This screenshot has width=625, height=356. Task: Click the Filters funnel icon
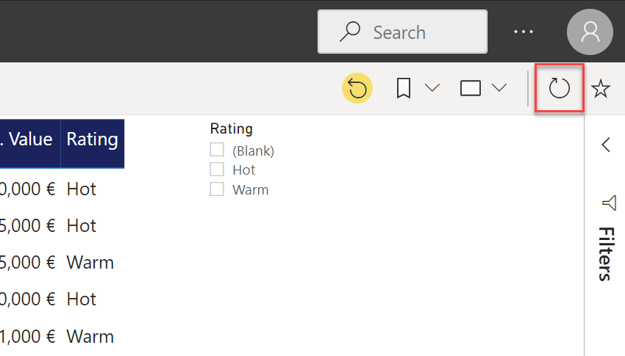609,203
